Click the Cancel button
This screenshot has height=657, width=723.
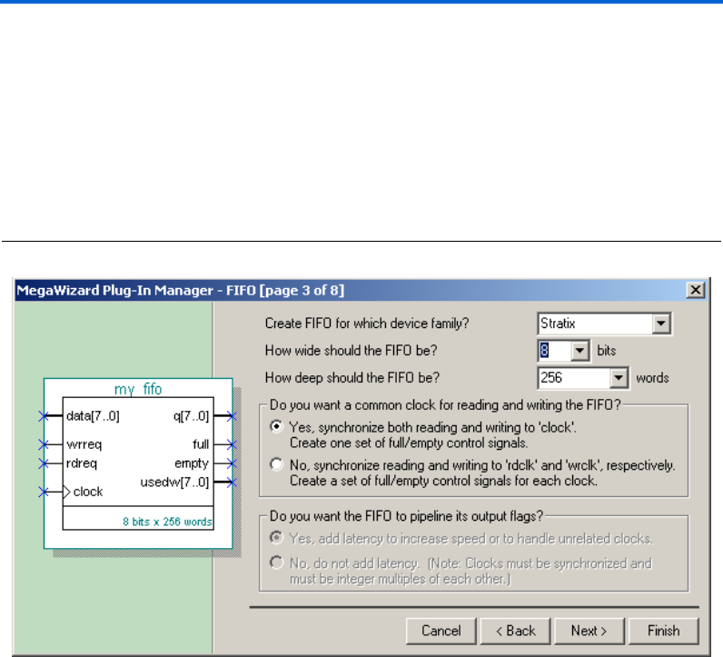click(x=441, y=631)
